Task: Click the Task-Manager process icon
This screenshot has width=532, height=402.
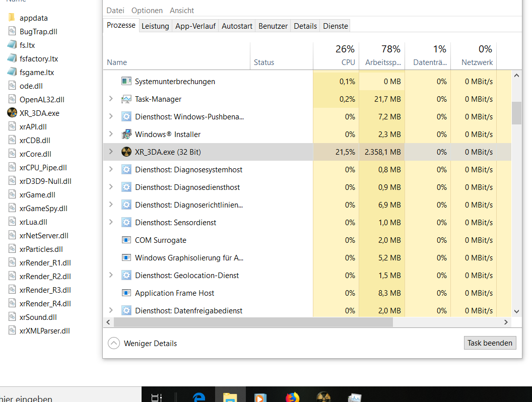Action: (x=126, y=99)
